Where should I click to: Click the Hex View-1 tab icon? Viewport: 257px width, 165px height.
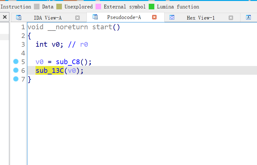coord(172,18)
